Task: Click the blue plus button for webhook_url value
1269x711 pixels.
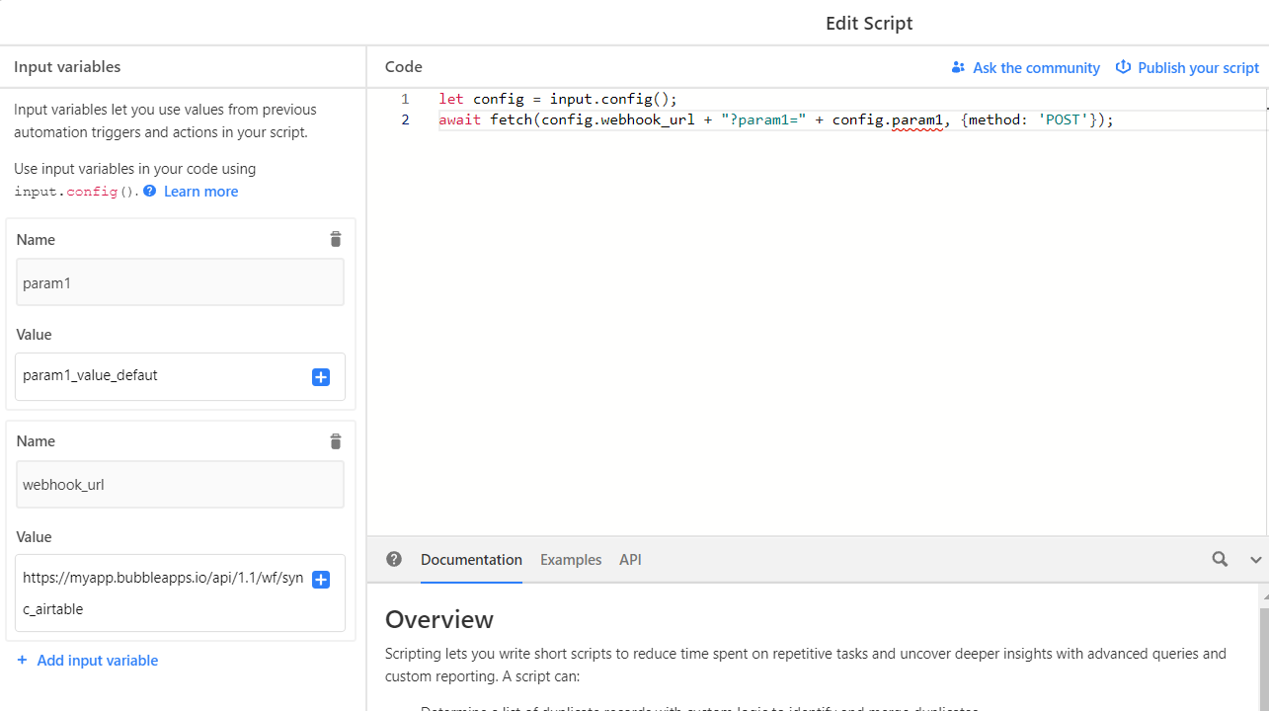Action: [x=321, y=580]
